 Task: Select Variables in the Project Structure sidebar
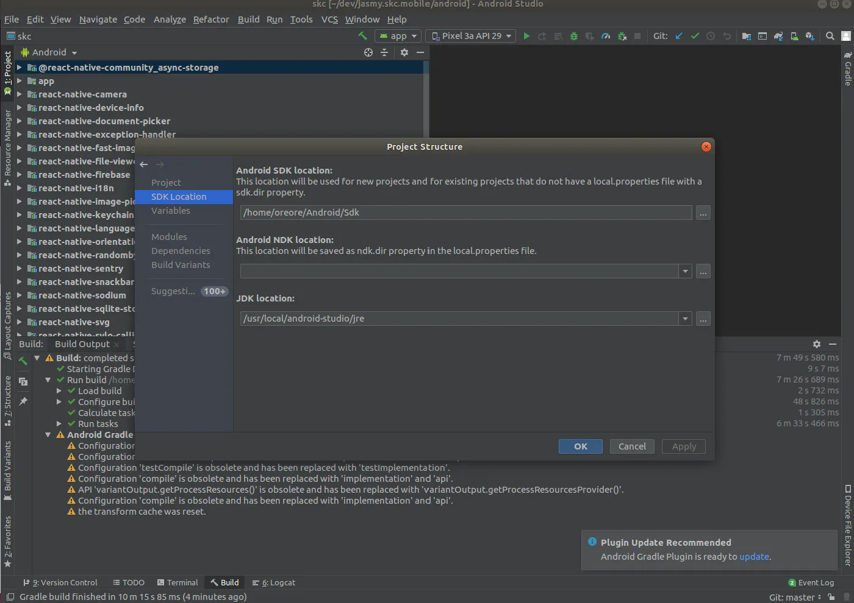pyautogui.click(x=171, y=211)
